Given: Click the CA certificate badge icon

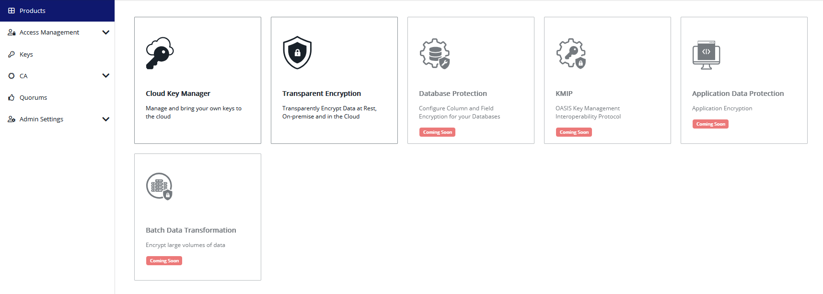Looking at the screenshot, I should coord(12,76).
